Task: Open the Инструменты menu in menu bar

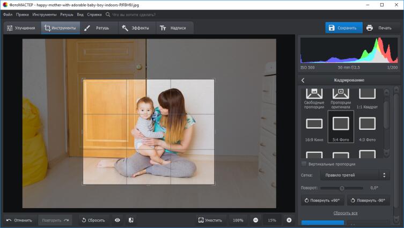Action: pos(44,14)
